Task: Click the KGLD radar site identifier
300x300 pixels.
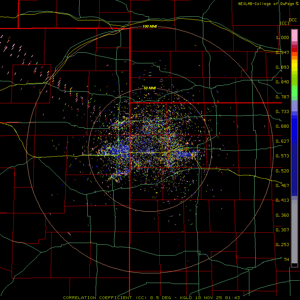Action: tap(186, 298)
